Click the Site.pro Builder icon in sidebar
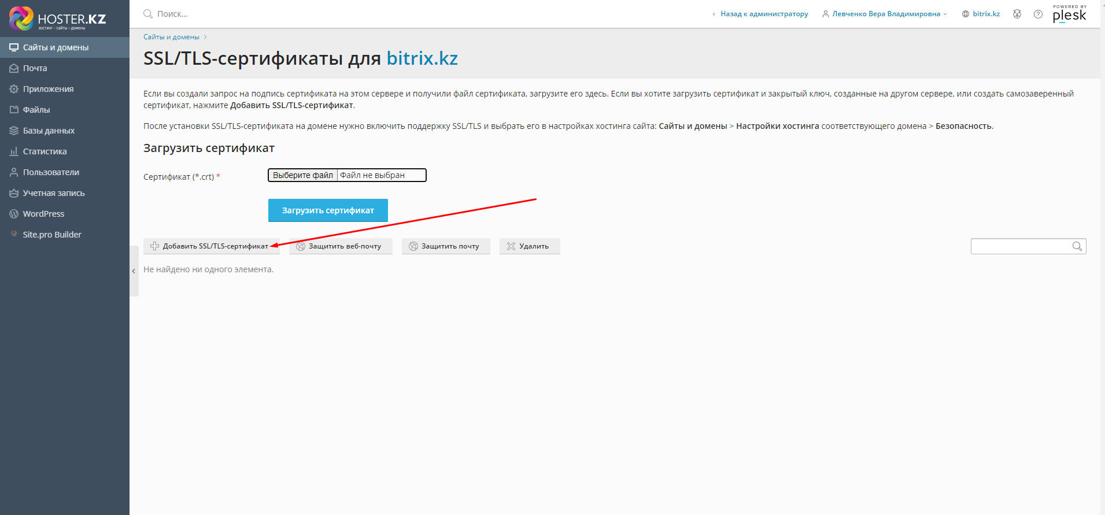 14,234
